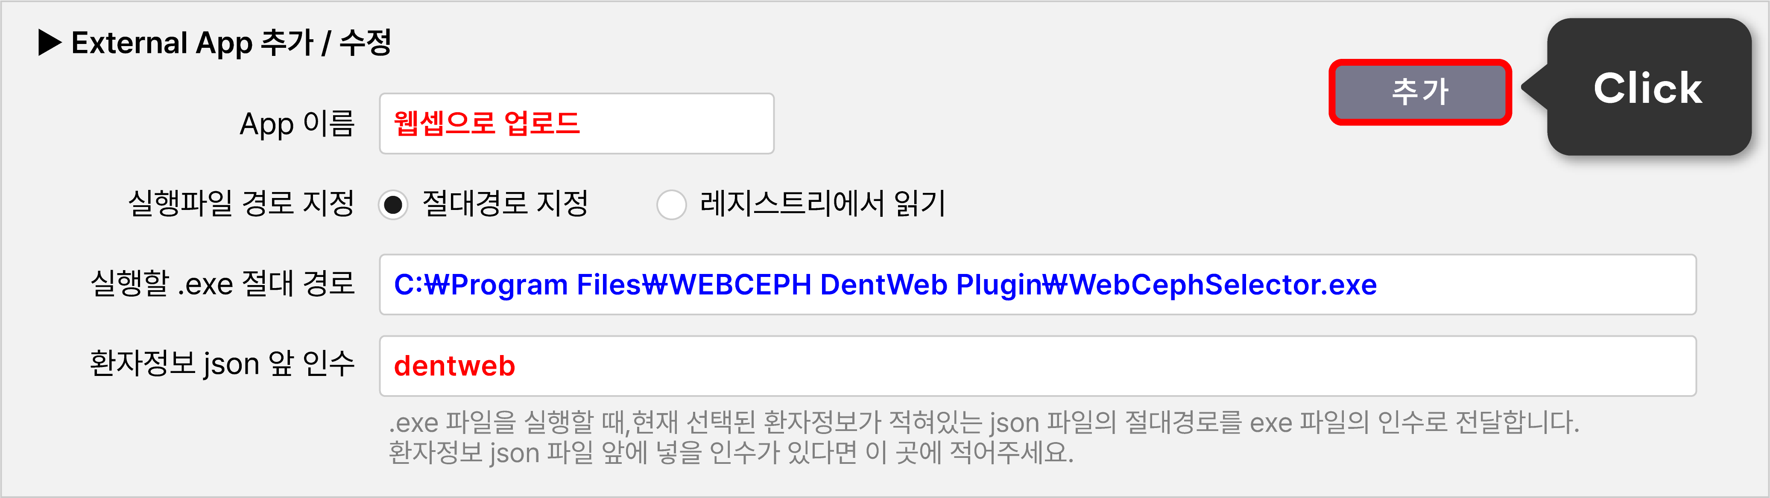Click the App 이름 label
The image size is (1770, 498).
(x=297, y=124)
